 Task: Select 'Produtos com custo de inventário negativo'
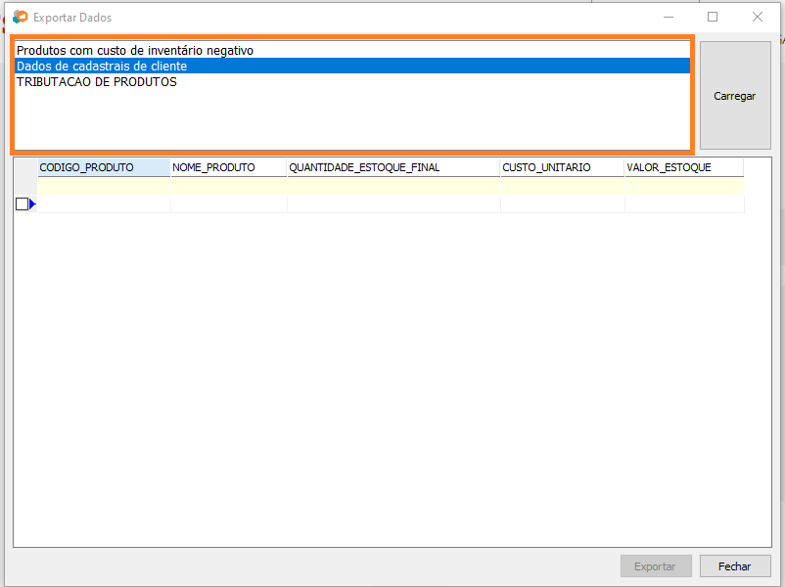[135, 50]
